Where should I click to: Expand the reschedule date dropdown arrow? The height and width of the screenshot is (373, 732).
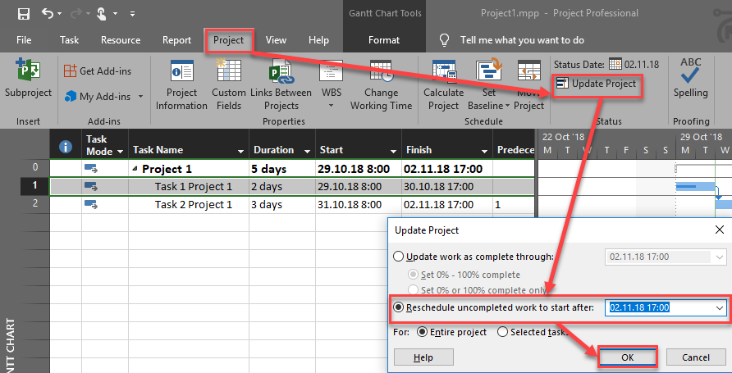[720, 307]
